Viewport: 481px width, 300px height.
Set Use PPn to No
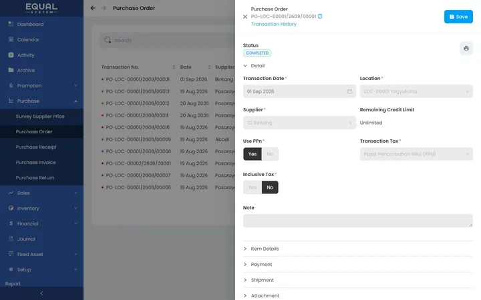pyautogui.click(x=270, y=154)
